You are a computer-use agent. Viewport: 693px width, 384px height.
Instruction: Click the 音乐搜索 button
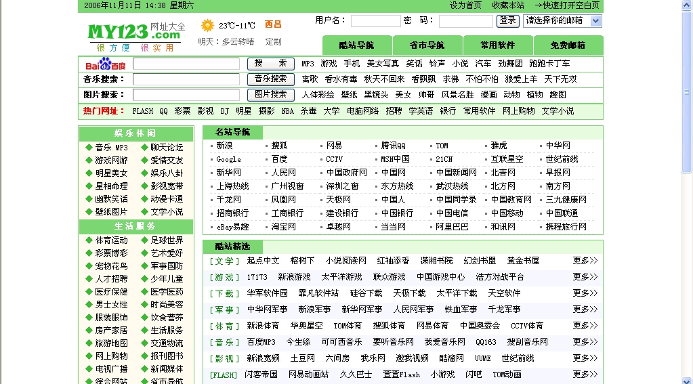point(270,79)
